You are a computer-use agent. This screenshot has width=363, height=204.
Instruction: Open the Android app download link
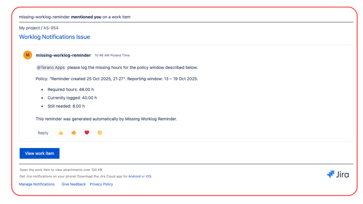pos(134,176)
